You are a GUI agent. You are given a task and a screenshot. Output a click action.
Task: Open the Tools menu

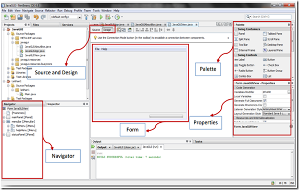(96, 11)
